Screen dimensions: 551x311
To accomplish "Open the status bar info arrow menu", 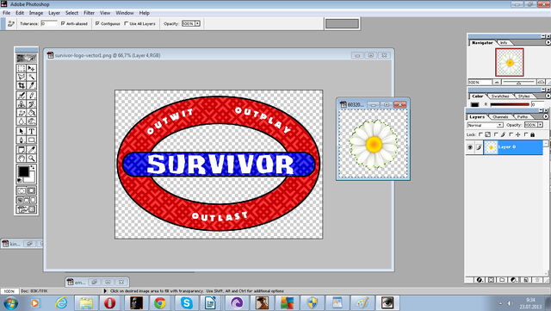I will [105, 291].
